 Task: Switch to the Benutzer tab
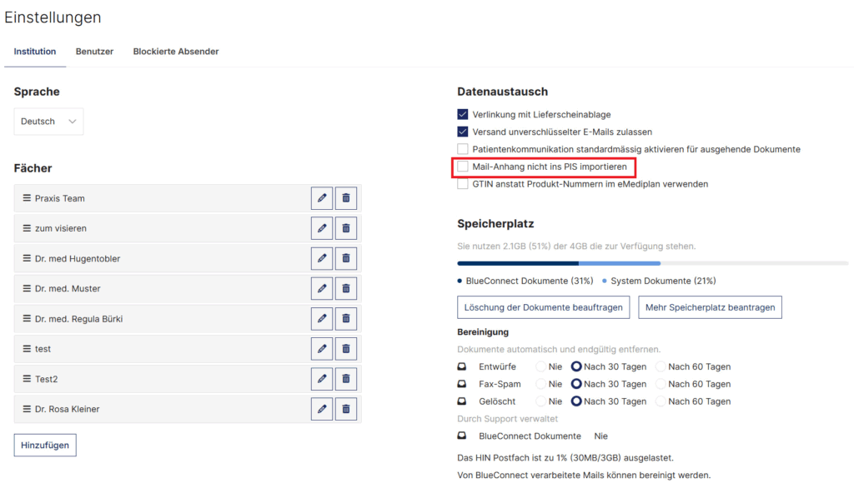click(94, 52)
